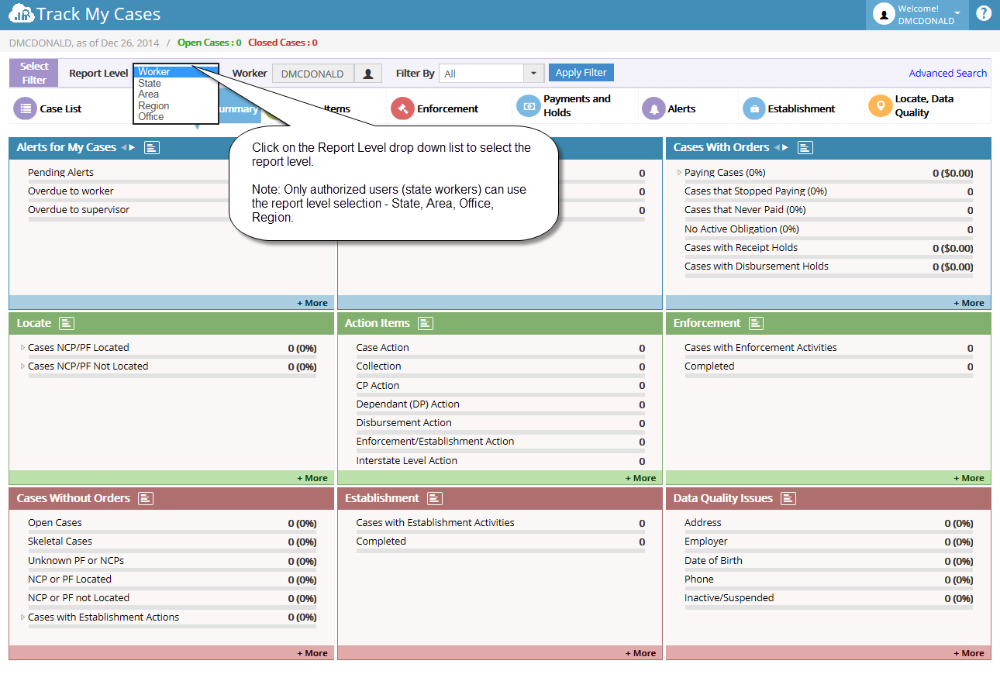
Task: Expand Cases with Establishment Actions row
Action: (x=23, y=617)
